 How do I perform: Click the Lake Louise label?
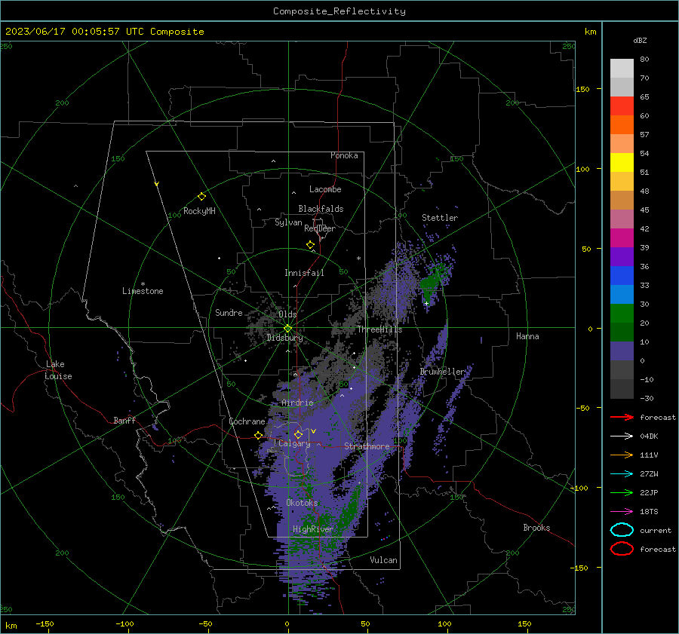[58, 370]
